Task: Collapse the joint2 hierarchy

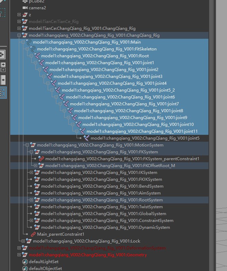Action: click(x=39, y=70)
